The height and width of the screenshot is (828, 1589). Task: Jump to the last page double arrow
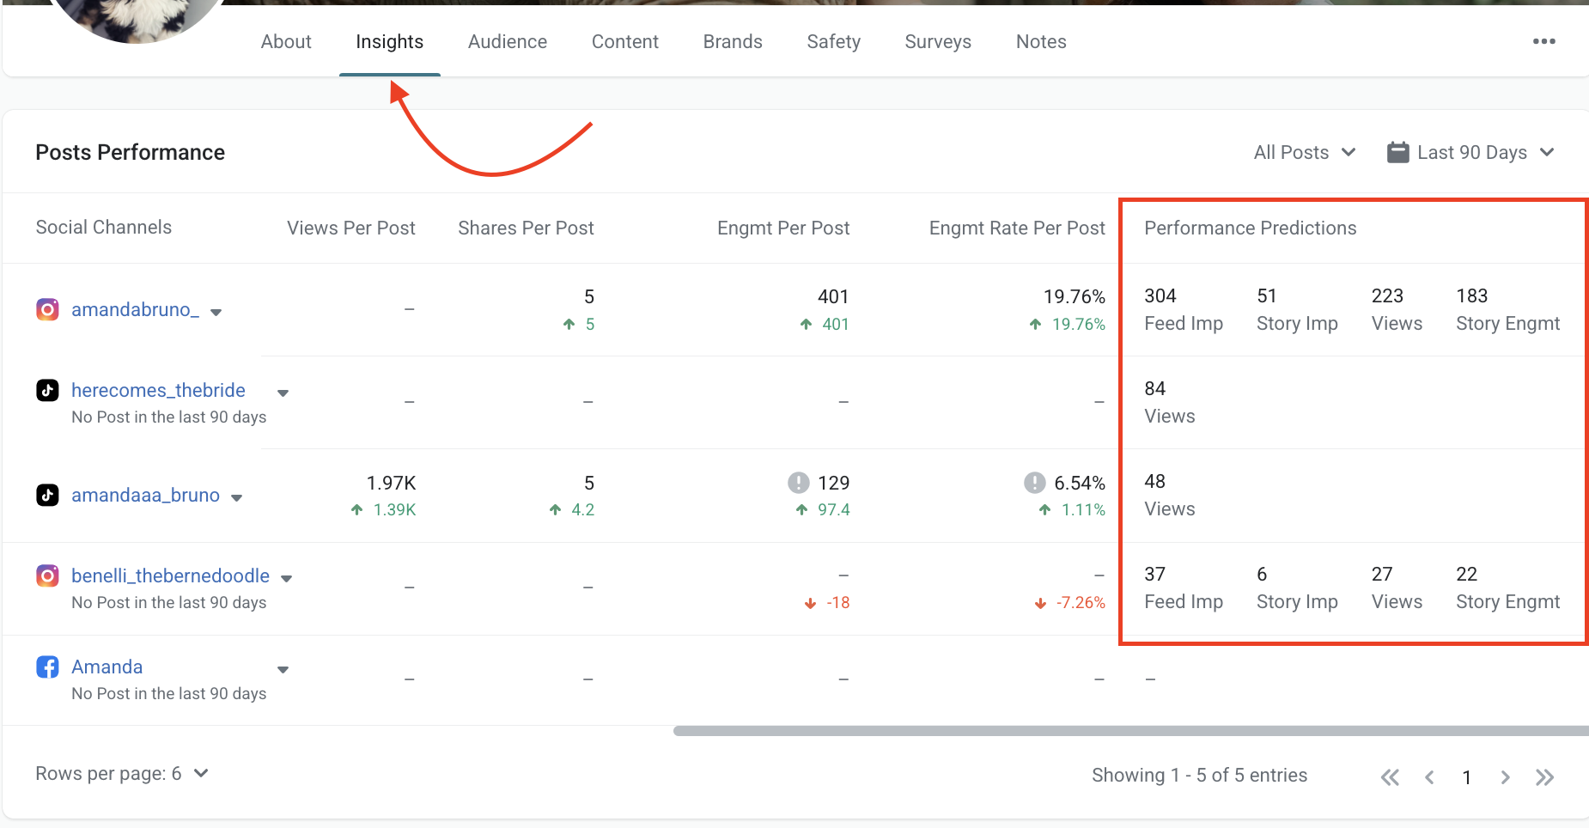1544,777
